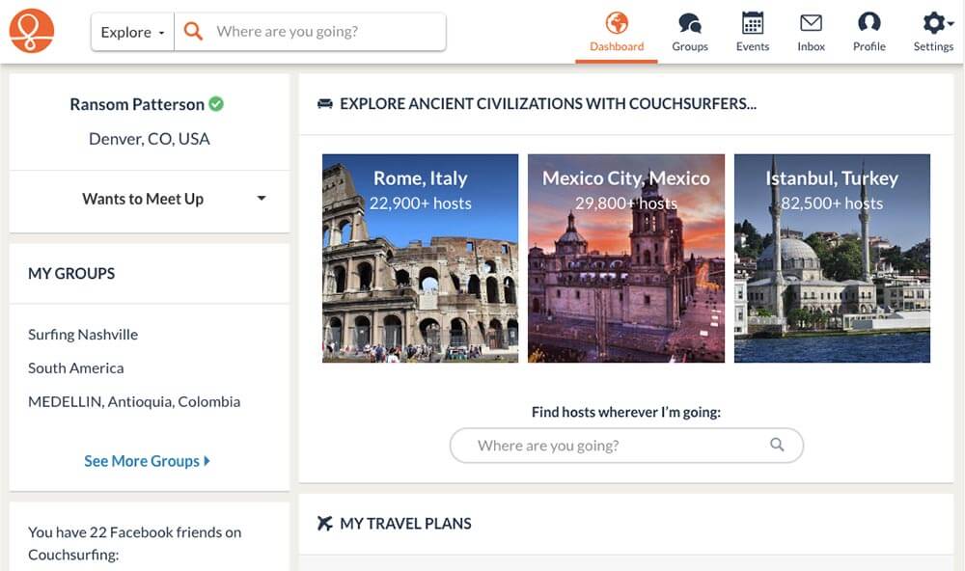Image resolution: width=965 pixels, height=571 pixels.
Task: Open the Profile icon
Action: [869, 23]
